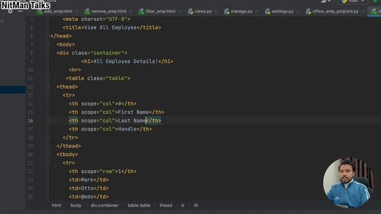381x214 pixels.
Task: Click the 'First Name' header cell text
Action: pyautogui.click(x=133, y=112)
